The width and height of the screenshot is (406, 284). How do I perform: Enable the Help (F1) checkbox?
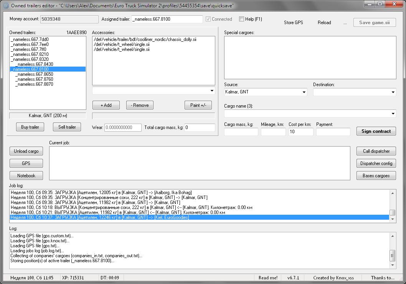point(241,19)
